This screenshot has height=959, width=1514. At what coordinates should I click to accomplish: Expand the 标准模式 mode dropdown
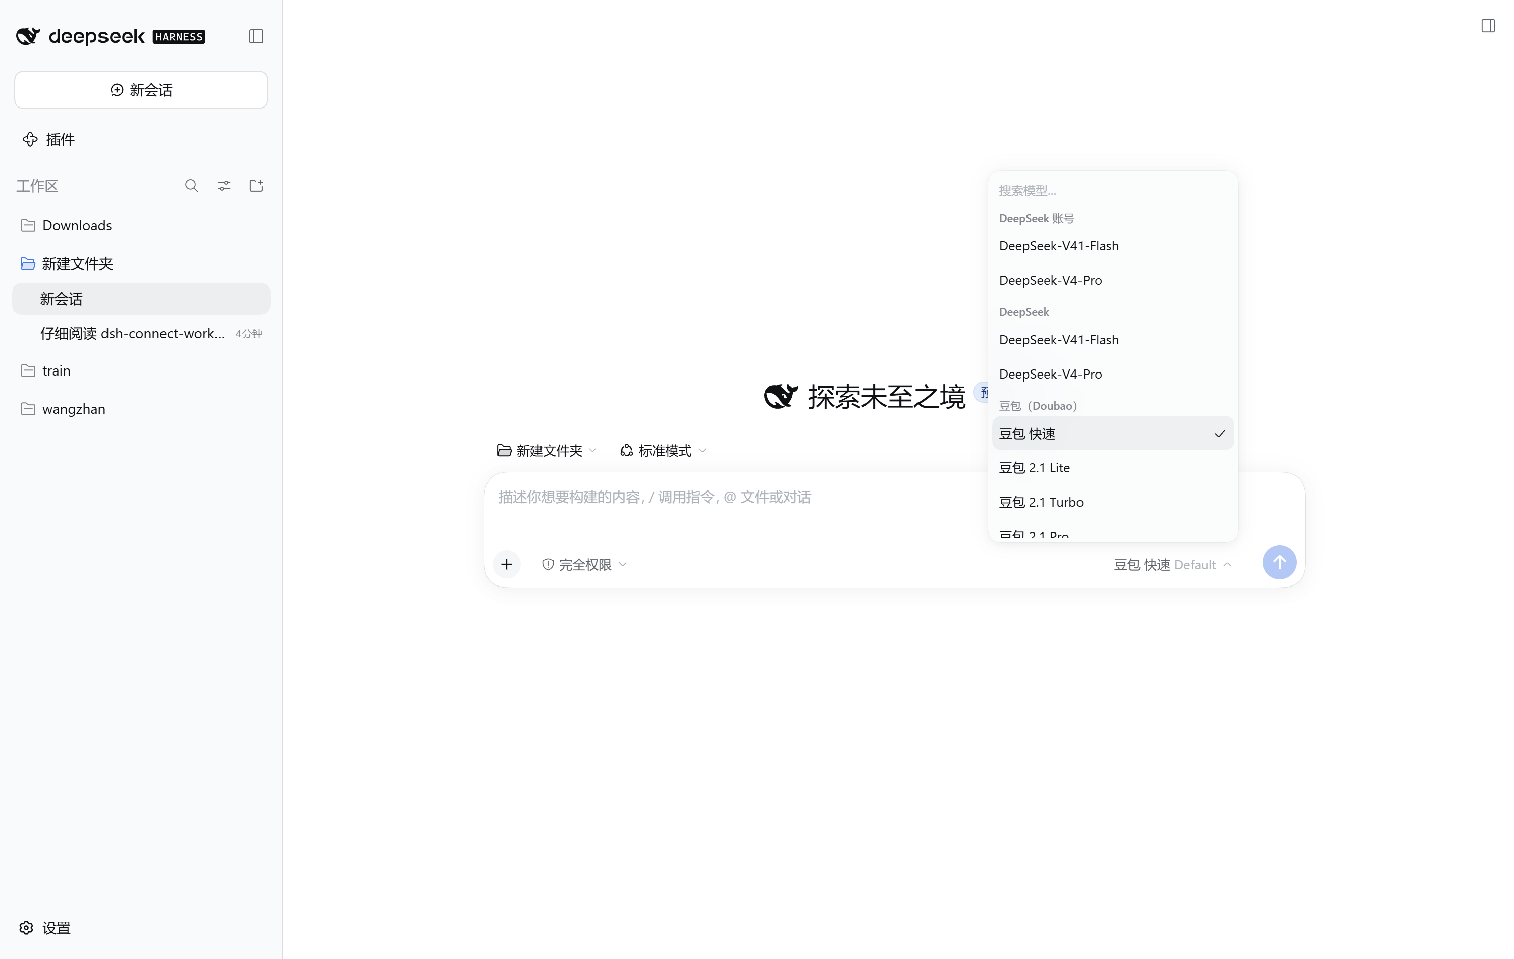(663, 450)
